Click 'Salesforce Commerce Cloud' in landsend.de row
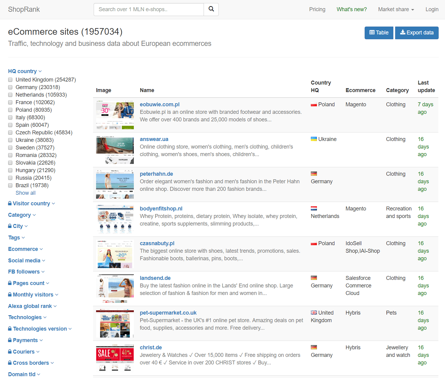445x378 pixels. click(x=359, y=286)
